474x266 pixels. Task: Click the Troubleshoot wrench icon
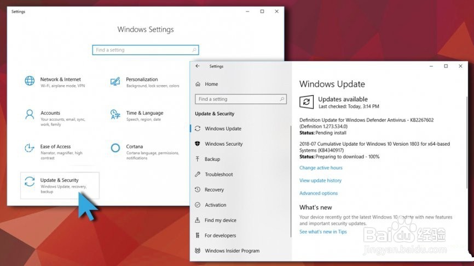198,174
